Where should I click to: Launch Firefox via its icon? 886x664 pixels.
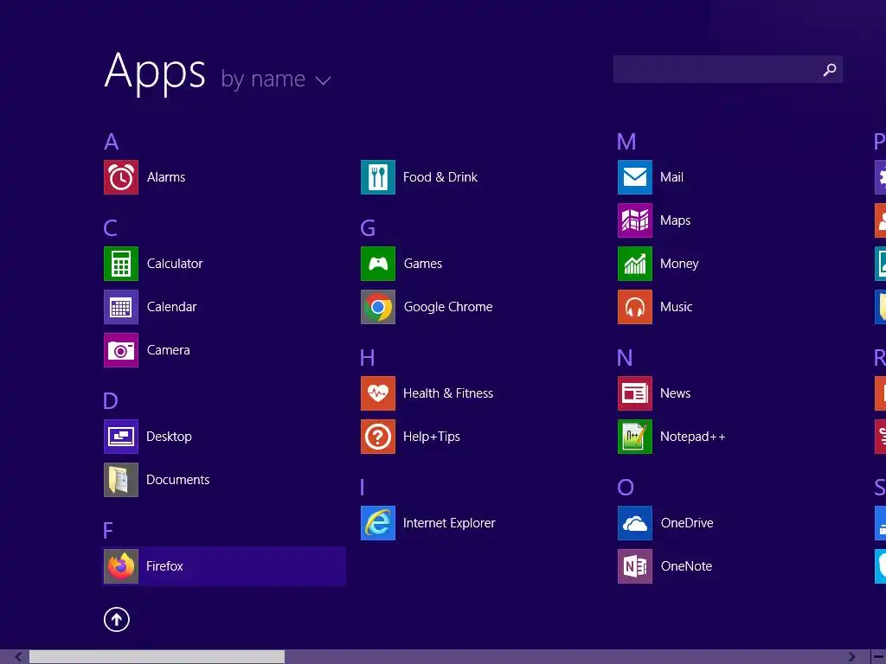pos(121,566)
